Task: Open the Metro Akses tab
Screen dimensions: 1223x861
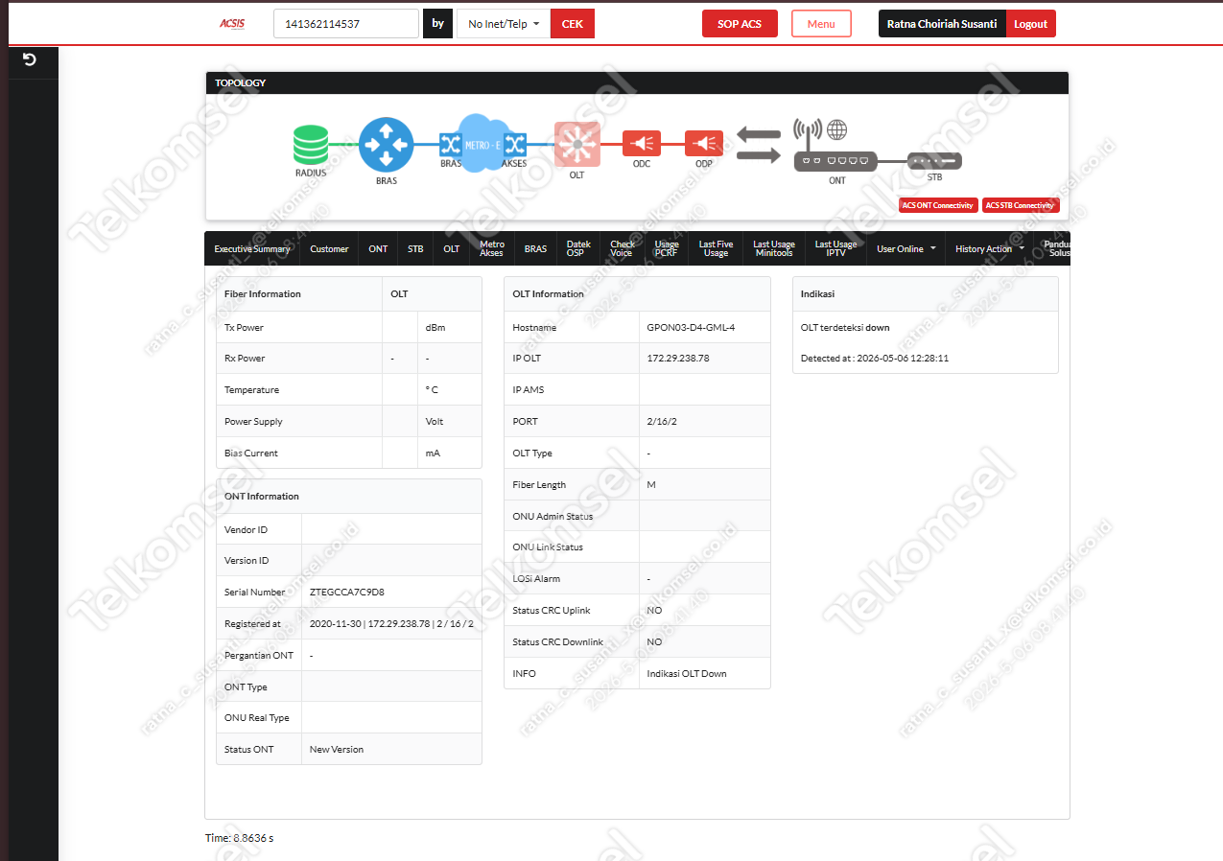Action: click(491, 249)
